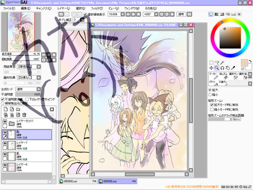The height and width of the screenshot is (190, 253).
Task: Create a new linework layer
Action: point(12,109)
